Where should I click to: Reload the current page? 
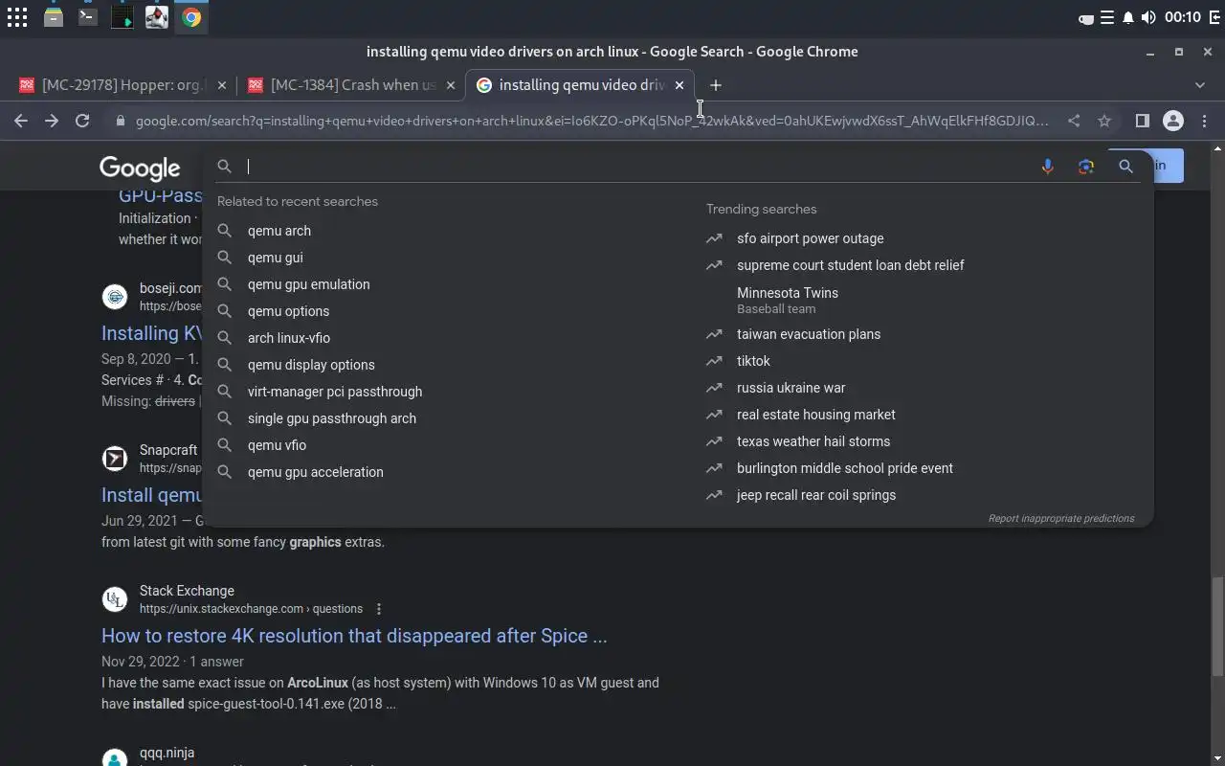82,121
